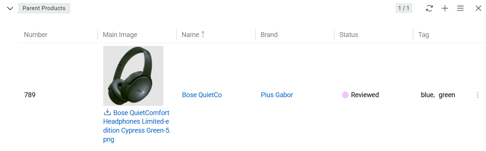Open the Bose QuietCo product link
486x151 pixels.
point(202,95)
